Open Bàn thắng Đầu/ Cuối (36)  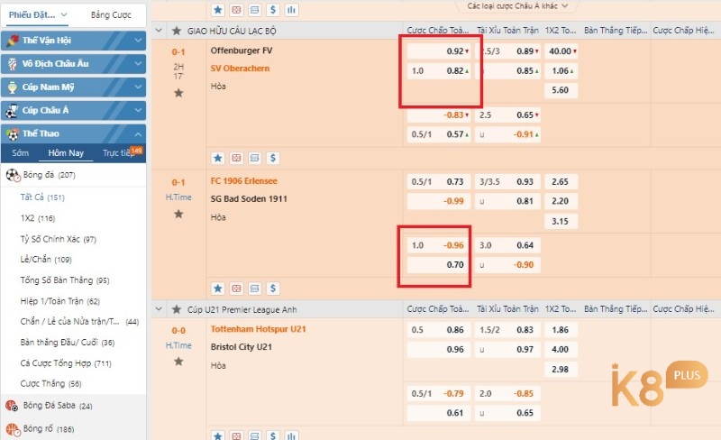pyautogui.click(x=68, y=343)
